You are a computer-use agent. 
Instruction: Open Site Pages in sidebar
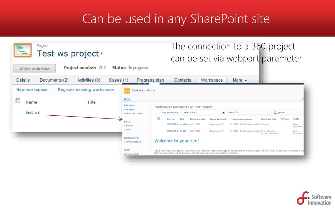(130, 109)
